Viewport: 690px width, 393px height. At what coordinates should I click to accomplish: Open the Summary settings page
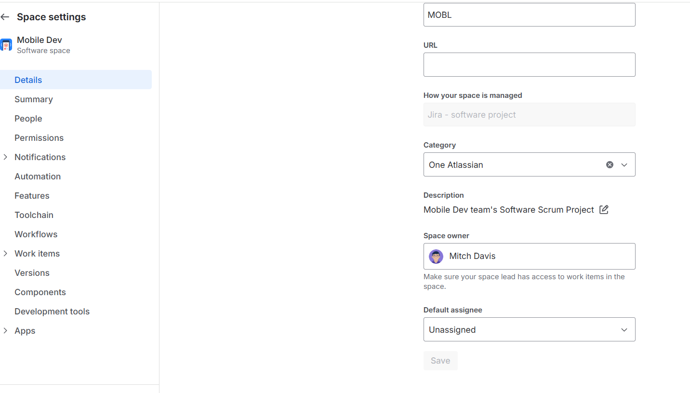(34, 99)
